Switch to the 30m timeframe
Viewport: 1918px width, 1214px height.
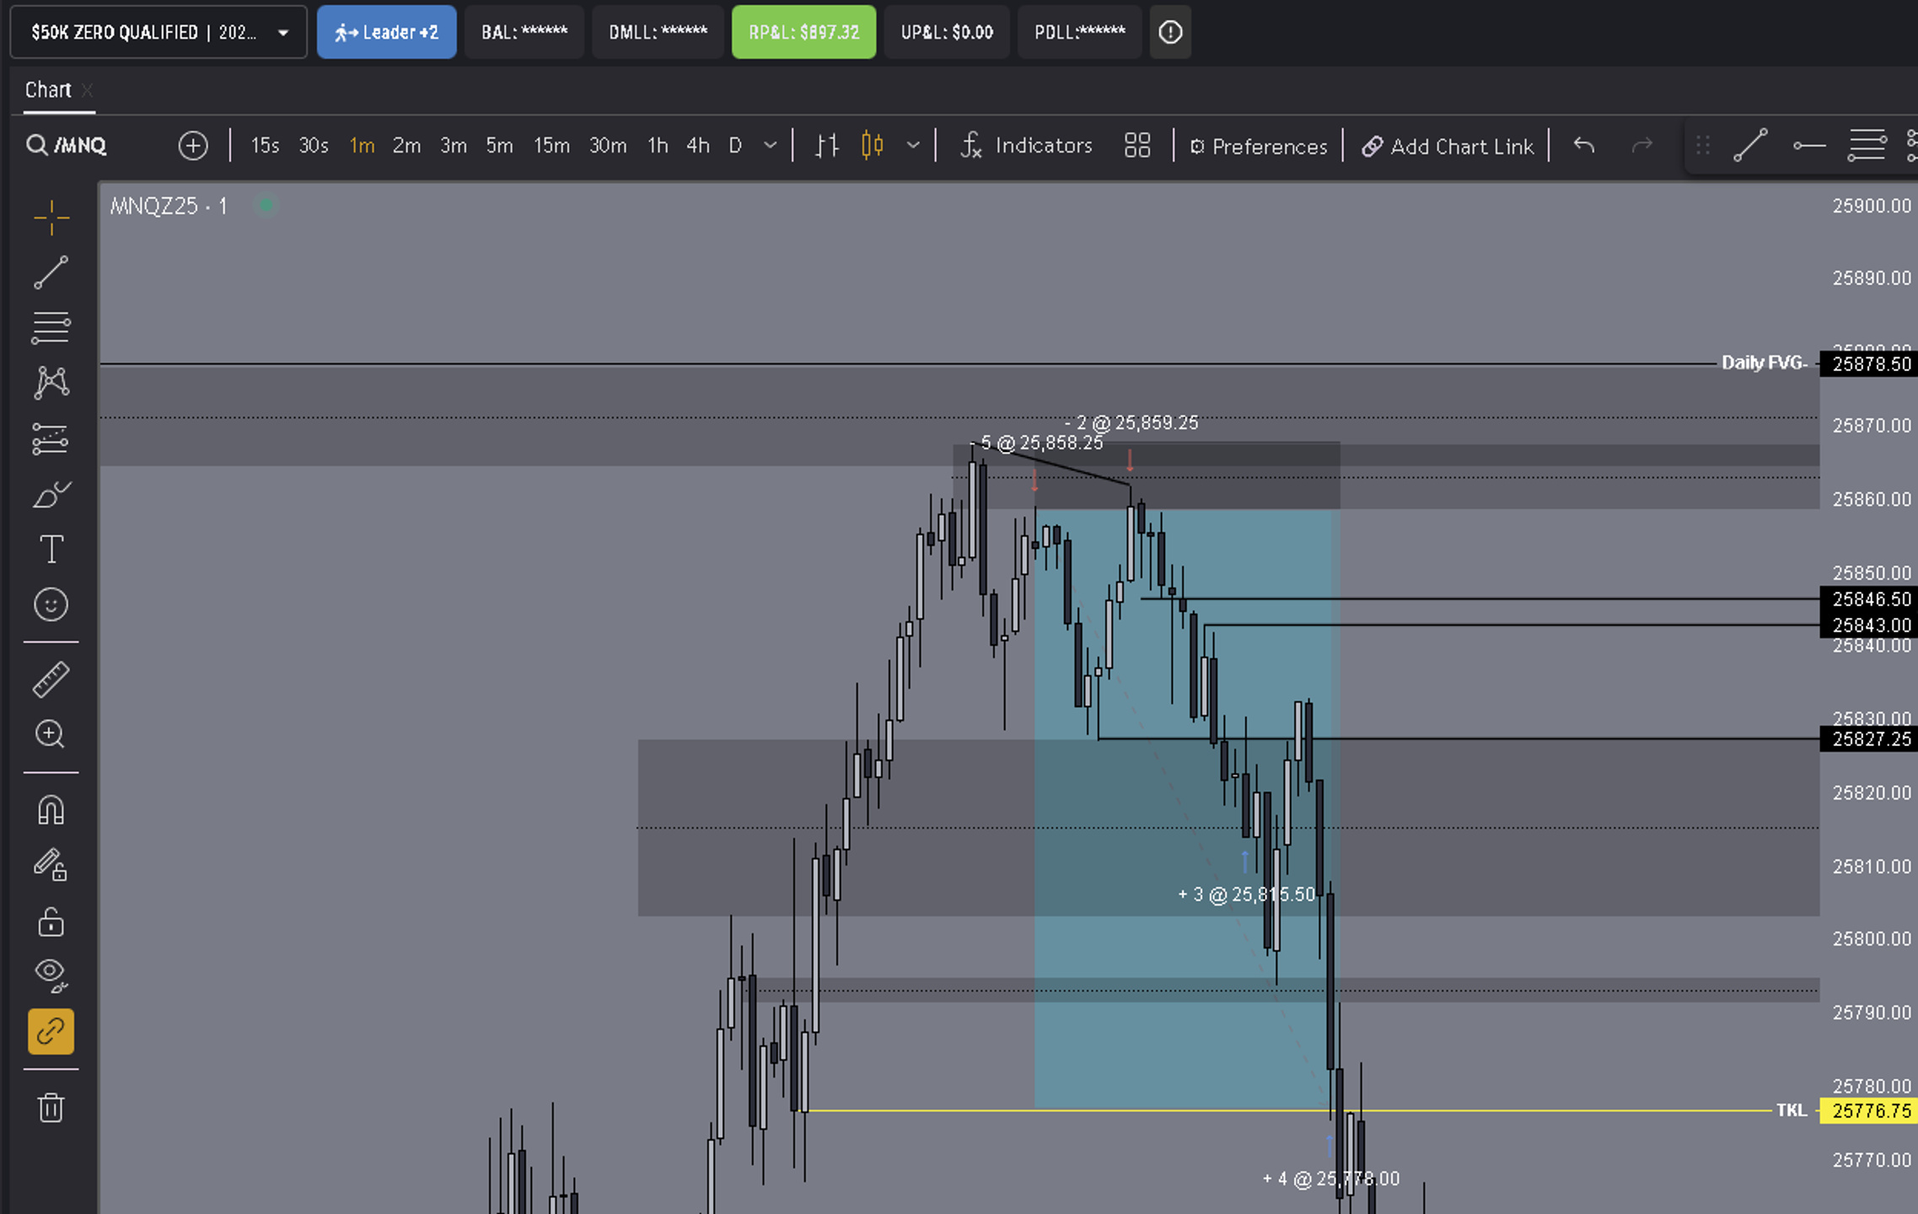[x=608, y=146]
